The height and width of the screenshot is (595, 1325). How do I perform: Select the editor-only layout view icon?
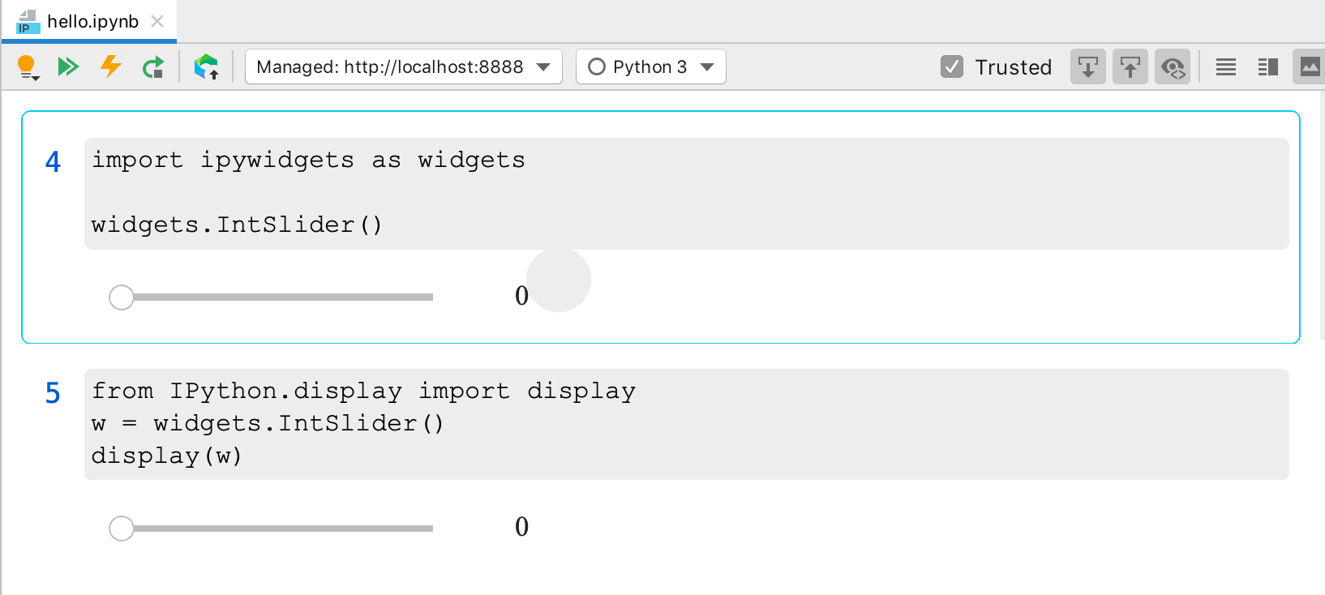[x=1224, y=66]
